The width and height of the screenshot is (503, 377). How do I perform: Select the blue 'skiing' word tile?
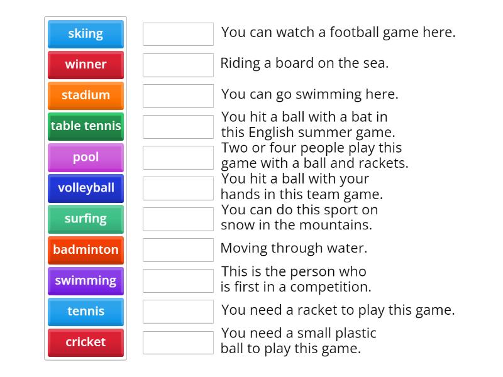click(86, 34)
